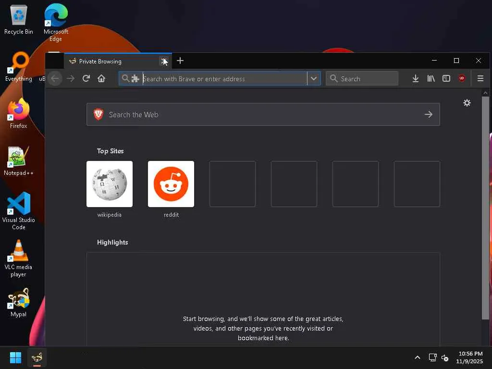This screenshot has width=492, height=369.
Task: Click the magnifier icon in address bar
Action: click(x=125, y=78)
